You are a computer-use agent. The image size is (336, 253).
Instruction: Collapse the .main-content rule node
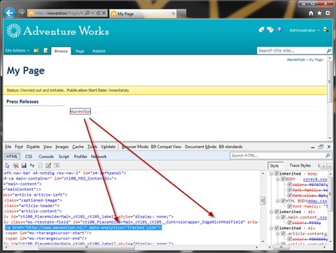(278, 217)
